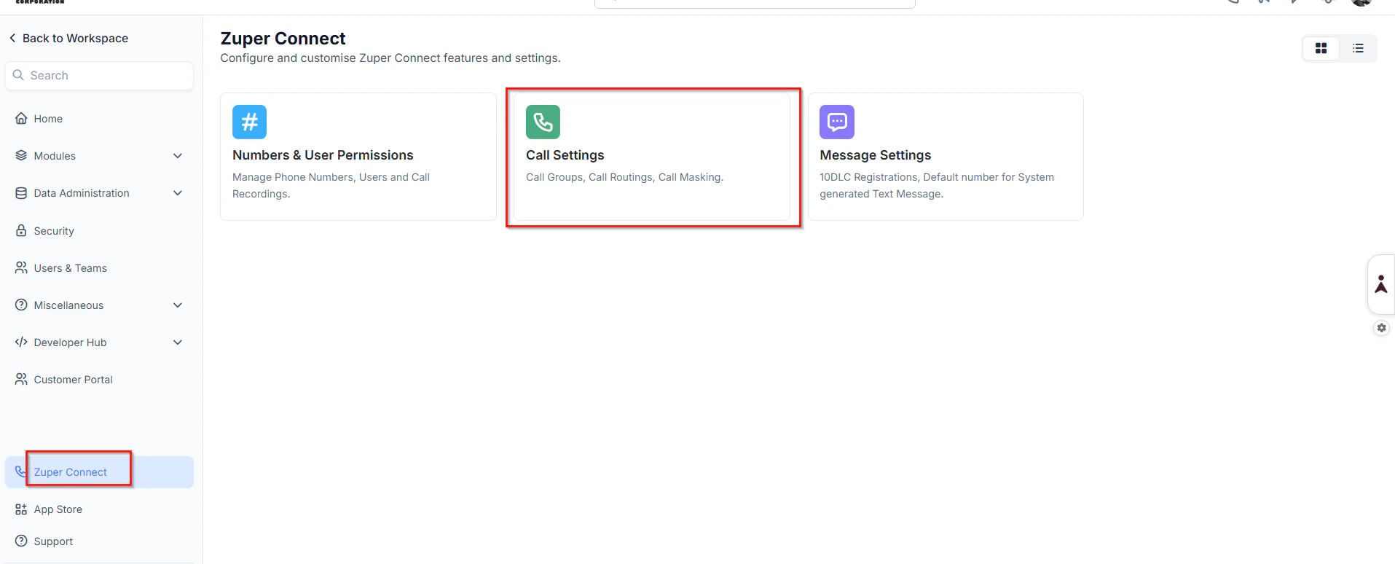
Task: Open Support in the sidebar
Action: [53, 541]
